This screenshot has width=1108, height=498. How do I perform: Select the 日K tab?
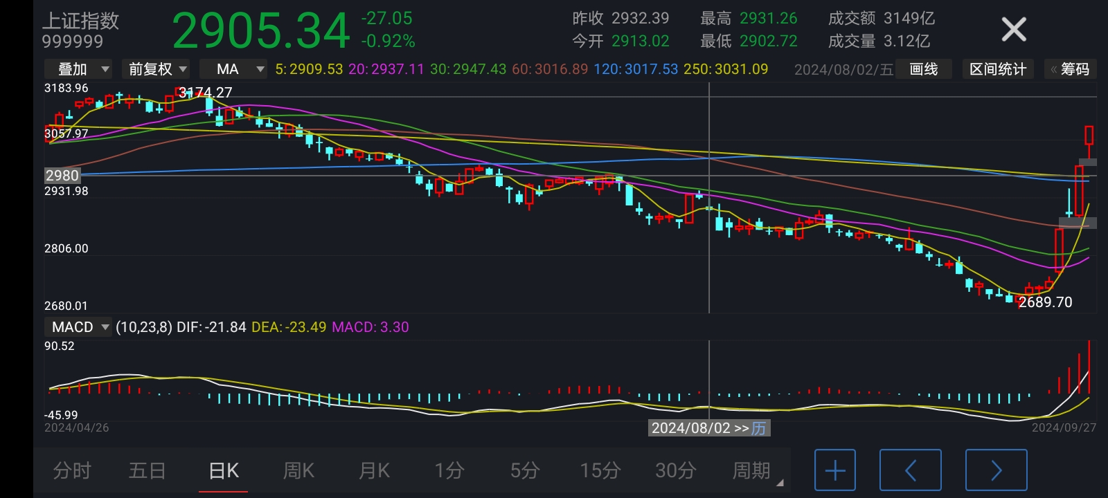tap(224, 470)
